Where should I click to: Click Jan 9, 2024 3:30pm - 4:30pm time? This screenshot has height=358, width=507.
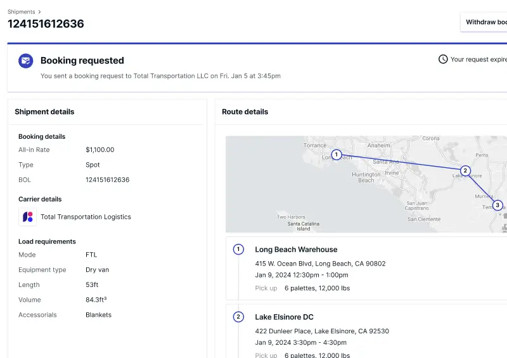point(300,343)
